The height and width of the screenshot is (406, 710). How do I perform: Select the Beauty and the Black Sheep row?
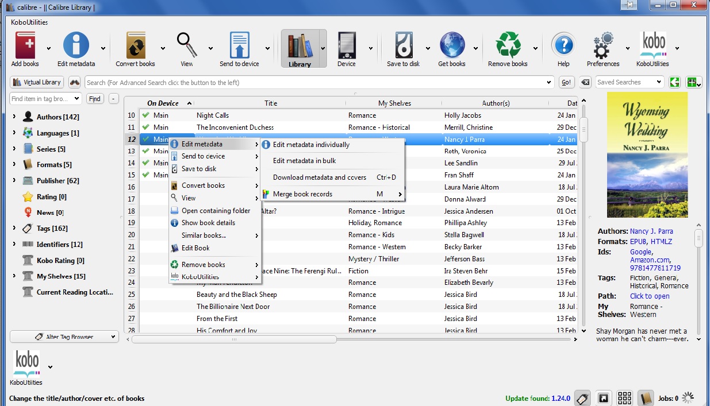pos(351,295)
